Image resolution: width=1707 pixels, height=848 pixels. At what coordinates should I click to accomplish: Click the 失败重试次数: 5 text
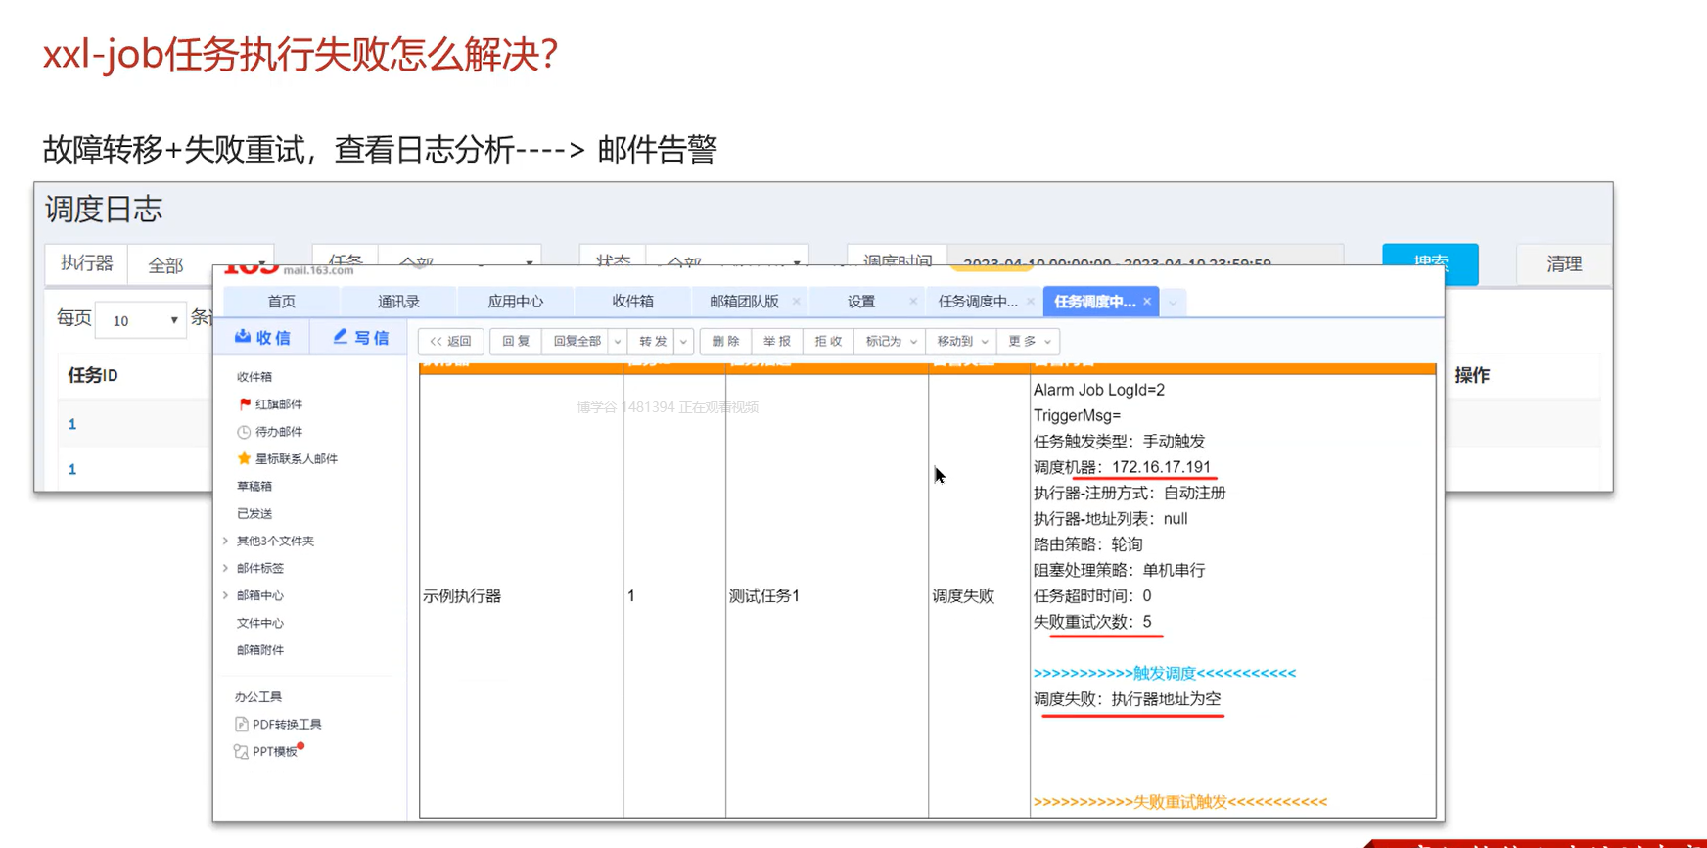point(1092,622)
